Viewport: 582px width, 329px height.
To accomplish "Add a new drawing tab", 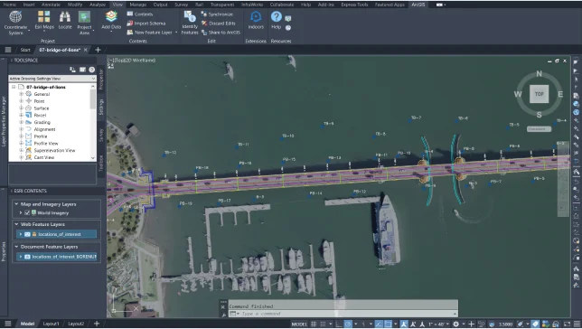I will pyautogui.click(x=98, y=50).
